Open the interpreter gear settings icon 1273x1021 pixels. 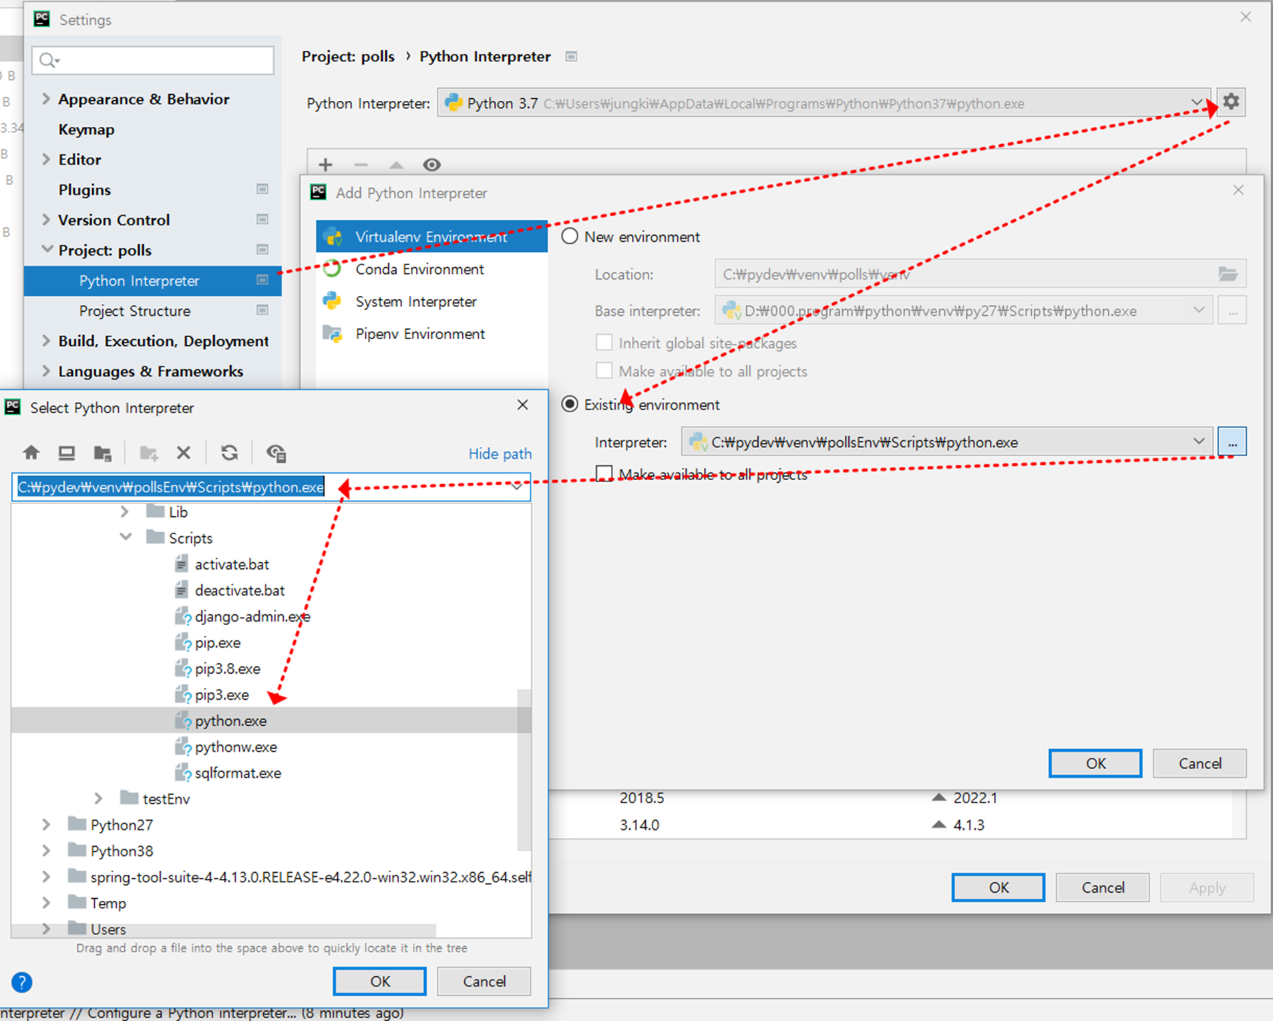[x=1231, y=102]
